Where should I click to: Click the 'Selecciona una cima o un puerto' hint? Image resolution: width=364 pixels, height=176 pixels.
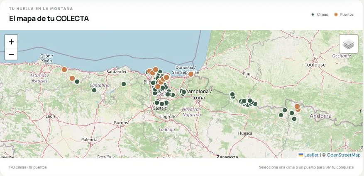[x=306, y=167]
